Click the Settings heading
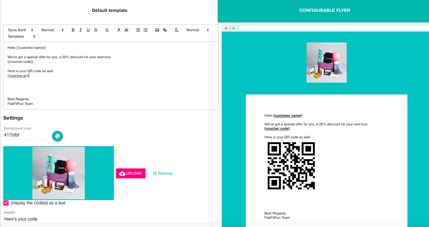Image resolution: width=429 pixels, height=227 pixels. tap(13, 118)
